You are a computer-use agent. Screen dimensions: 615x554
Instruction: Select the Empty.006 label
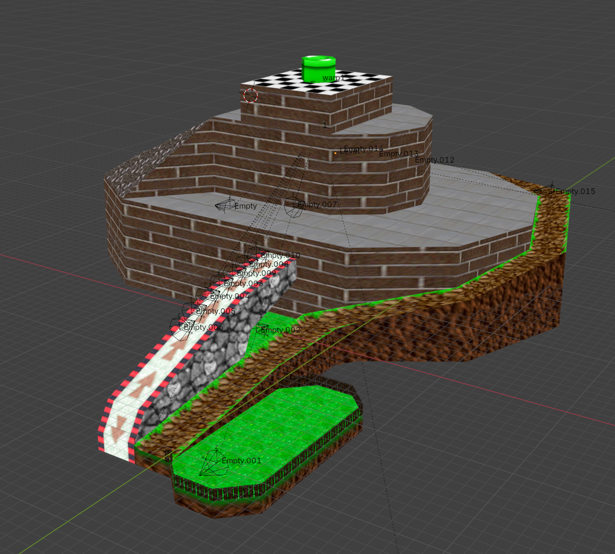[x=203, y=327]
